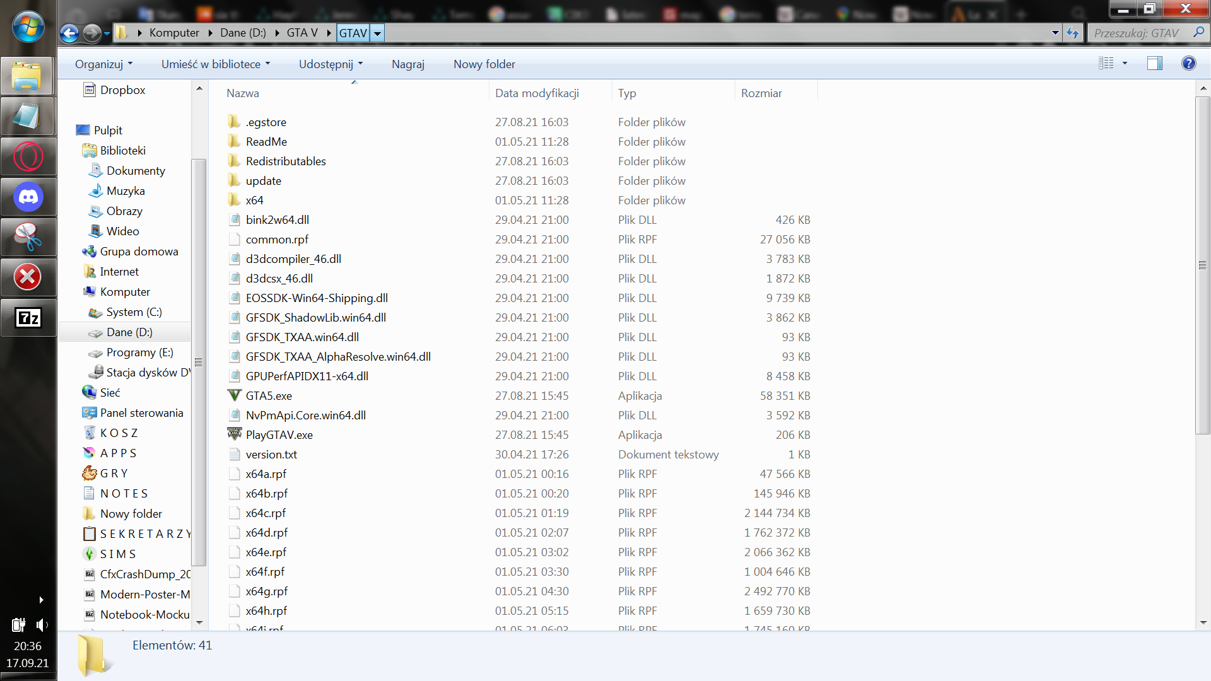The height and width of the screenshot is (681, 1211).
Task: Expand the recent pages dropdown arrow
Action: (x=107, y=33)
